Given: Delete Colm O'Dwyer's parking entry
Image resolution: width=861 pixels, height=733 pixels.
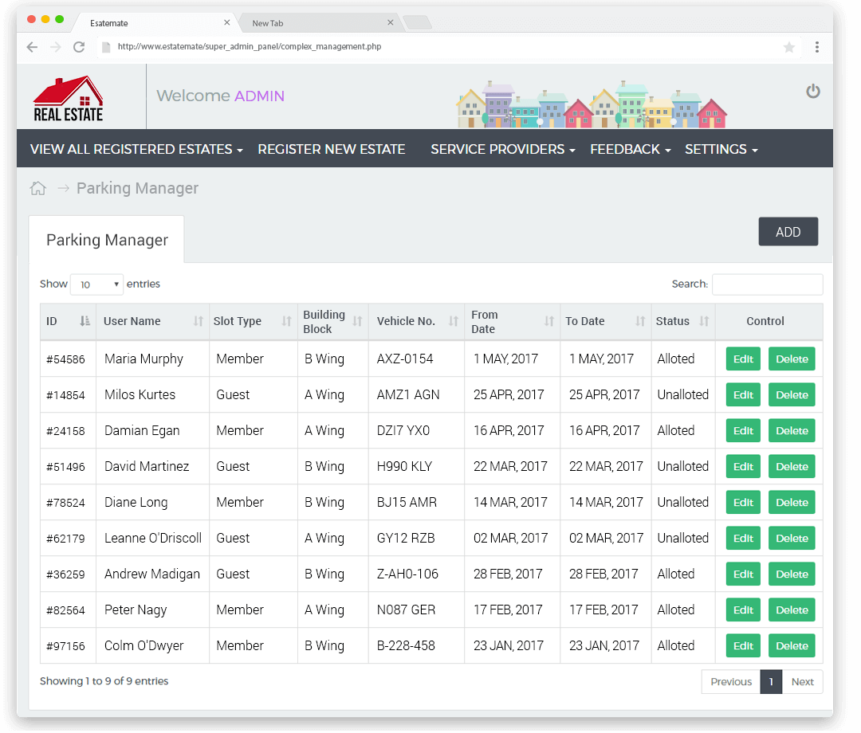Looking at the screenshot, I should (792, 645).
